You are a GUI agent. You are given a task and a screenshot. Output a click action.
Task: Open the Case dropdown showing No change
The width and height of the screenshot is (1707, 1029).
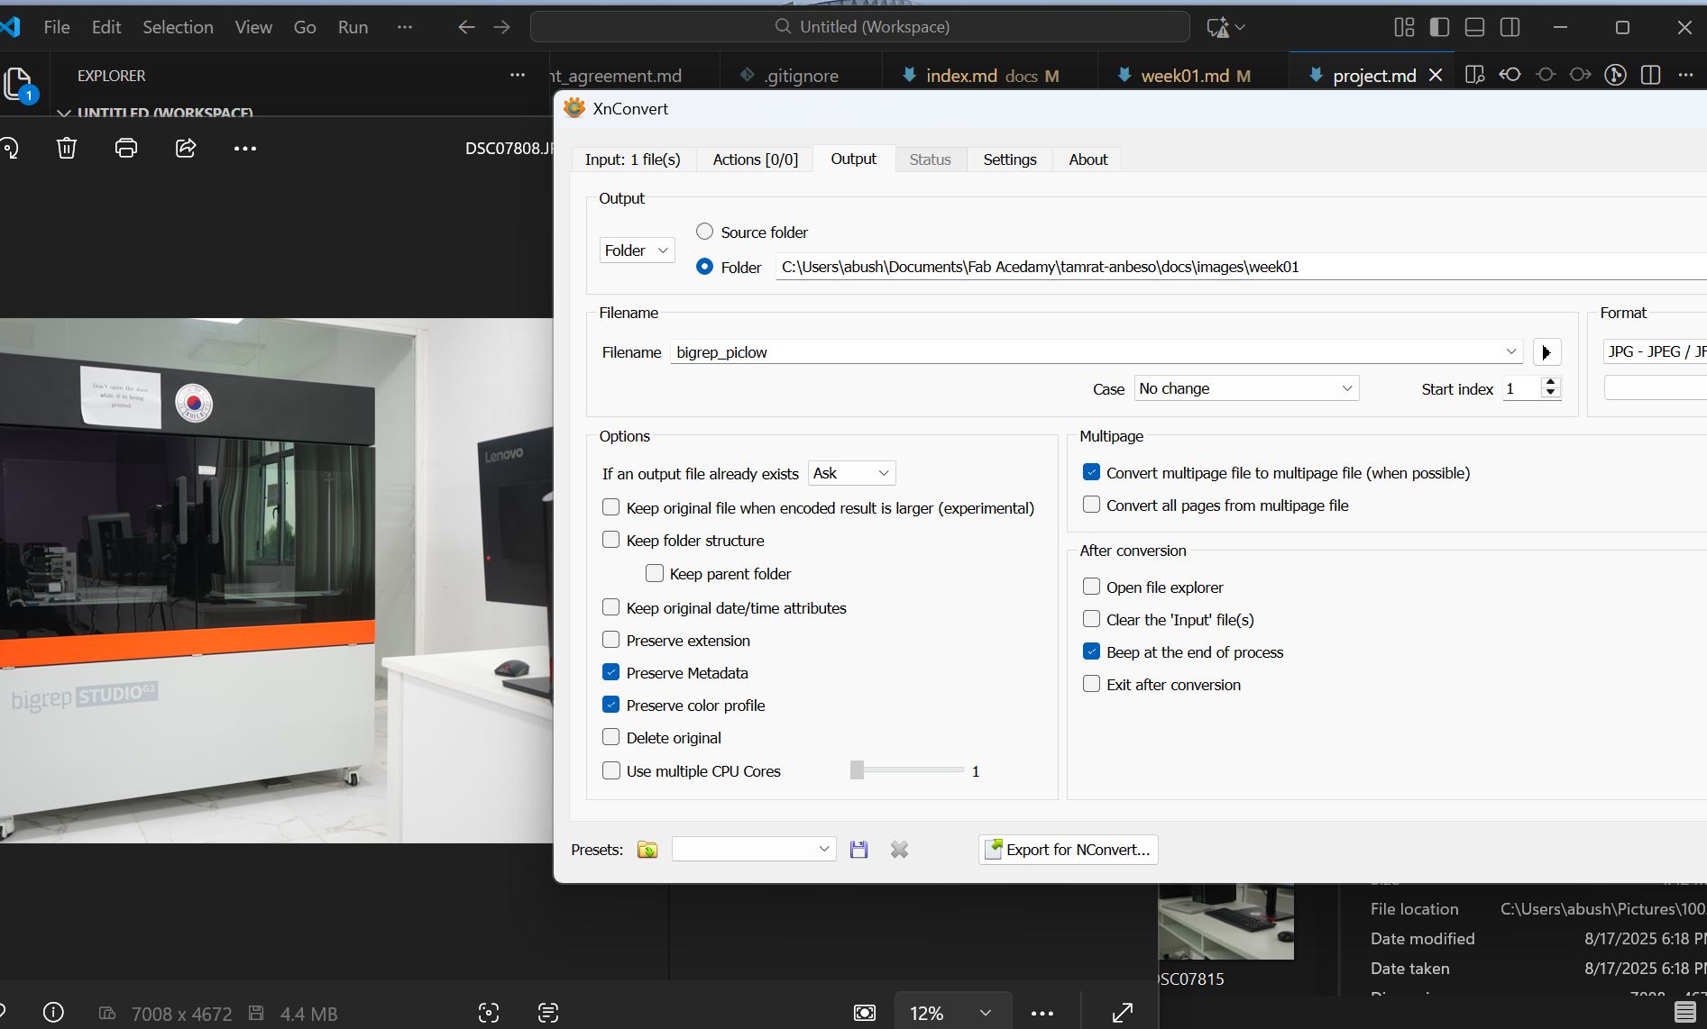[x=1246, y=387]
